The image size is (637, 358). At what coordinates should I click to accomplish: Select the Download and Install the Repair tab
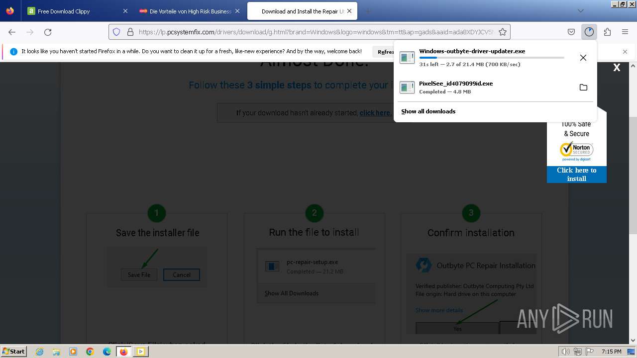point(302,11)
